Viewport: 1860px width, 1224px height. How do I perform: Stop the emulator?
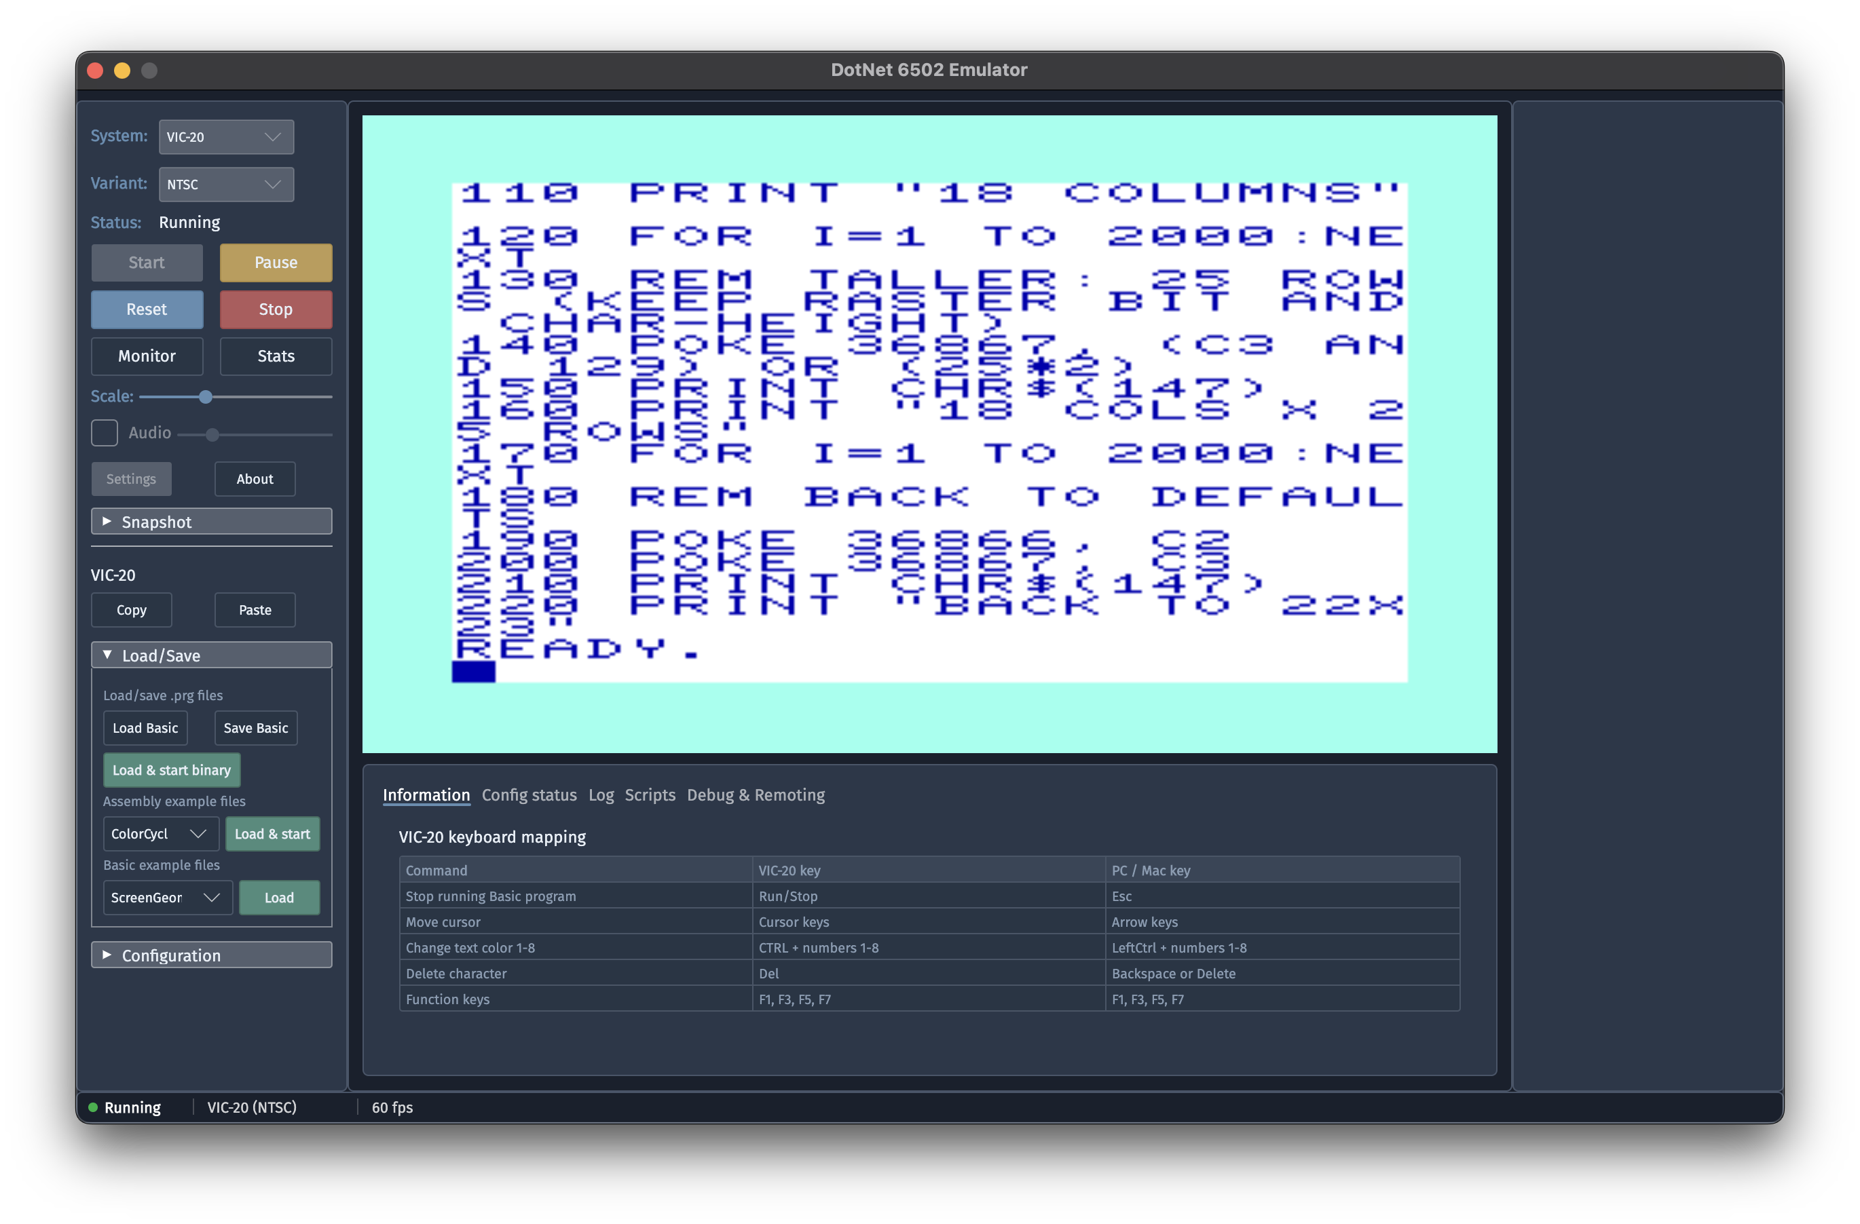click(x=276, y=309)
